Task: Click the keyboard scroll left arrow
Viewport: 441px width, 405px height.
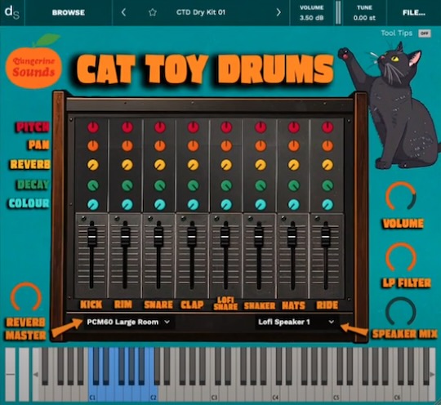Action: click(36, 374)
